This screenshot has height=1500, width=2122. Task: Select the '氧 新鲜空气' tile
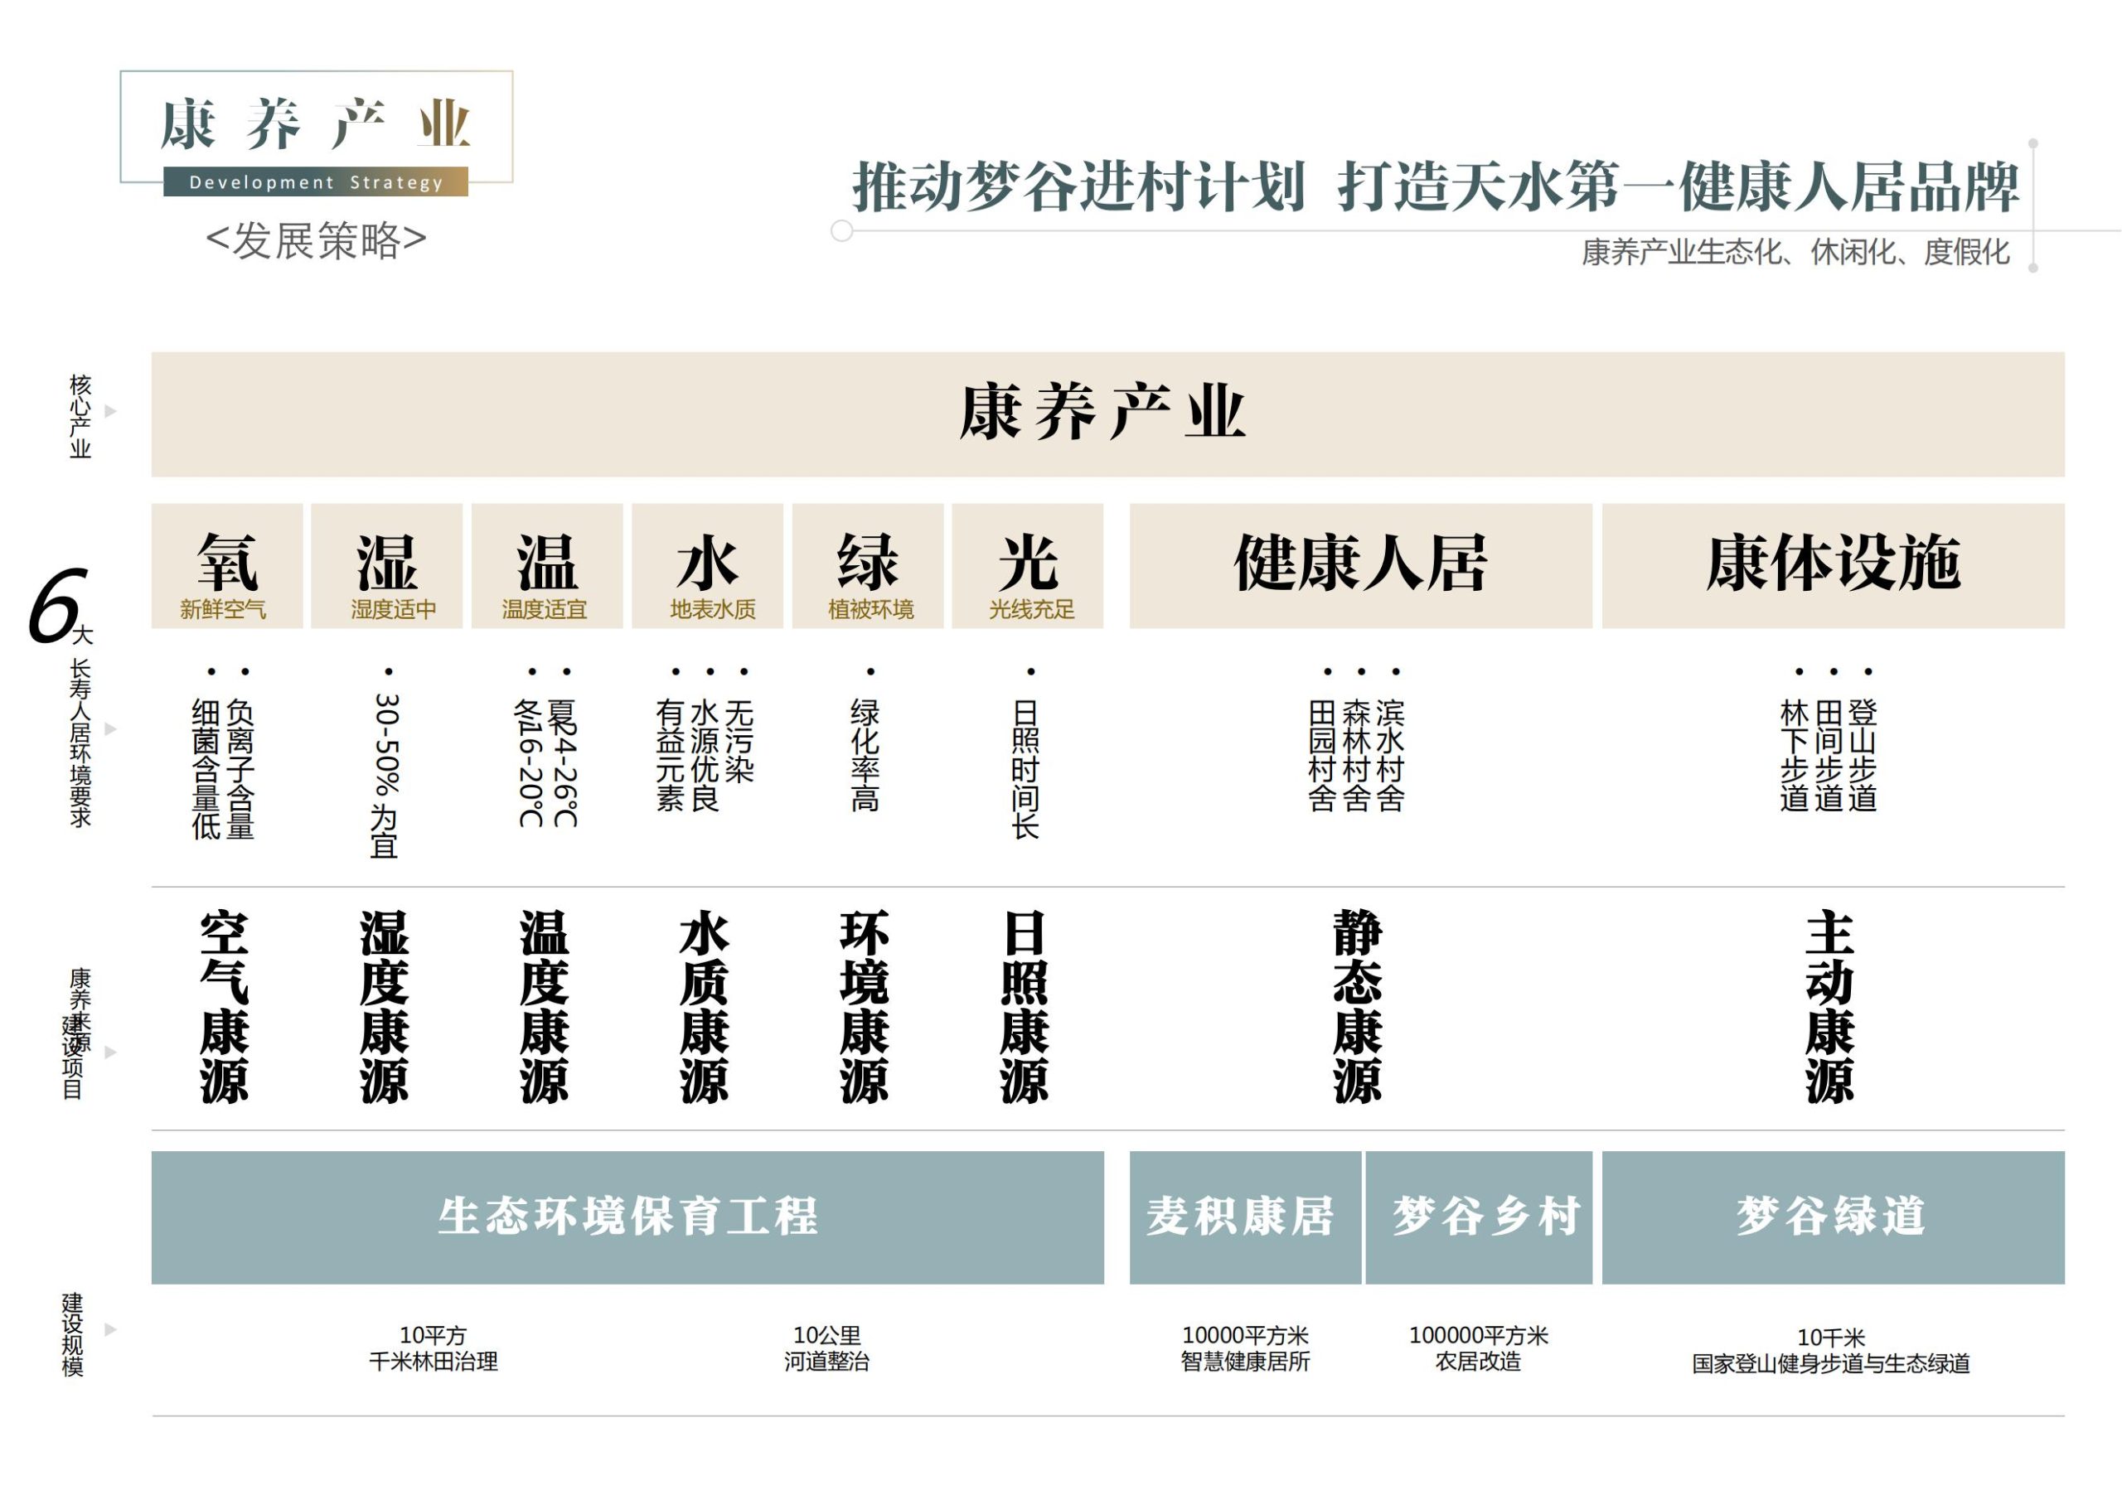coord(227,566)
